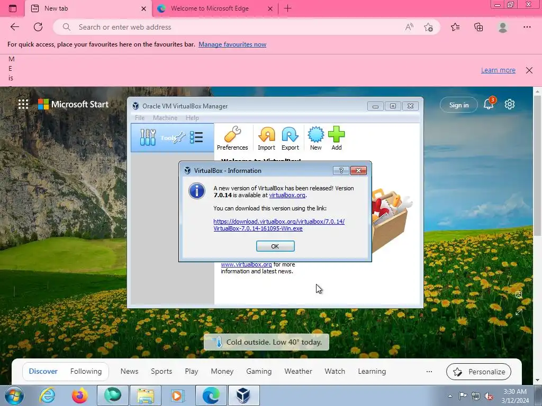Click the Sign in button
The height and width of the screenshot is (406, 542).
click(x=459, y=105)
